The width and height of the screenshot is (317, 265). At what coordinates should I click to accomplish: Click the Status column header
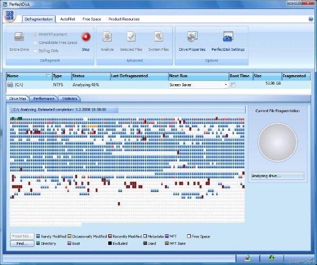(91, 76)
